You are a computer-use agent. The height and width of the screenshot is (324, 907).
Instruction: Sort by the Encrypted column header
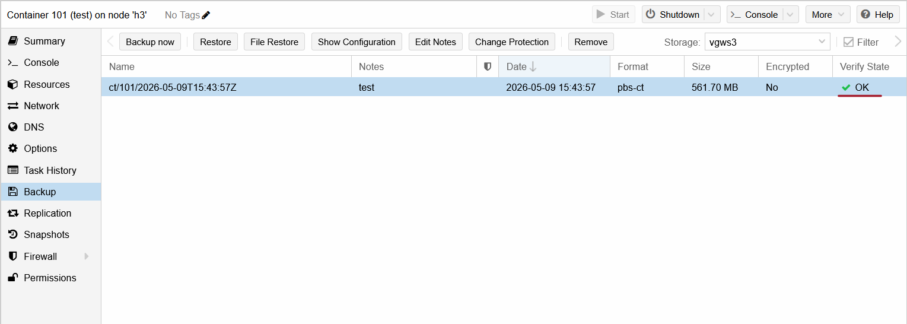795,66
